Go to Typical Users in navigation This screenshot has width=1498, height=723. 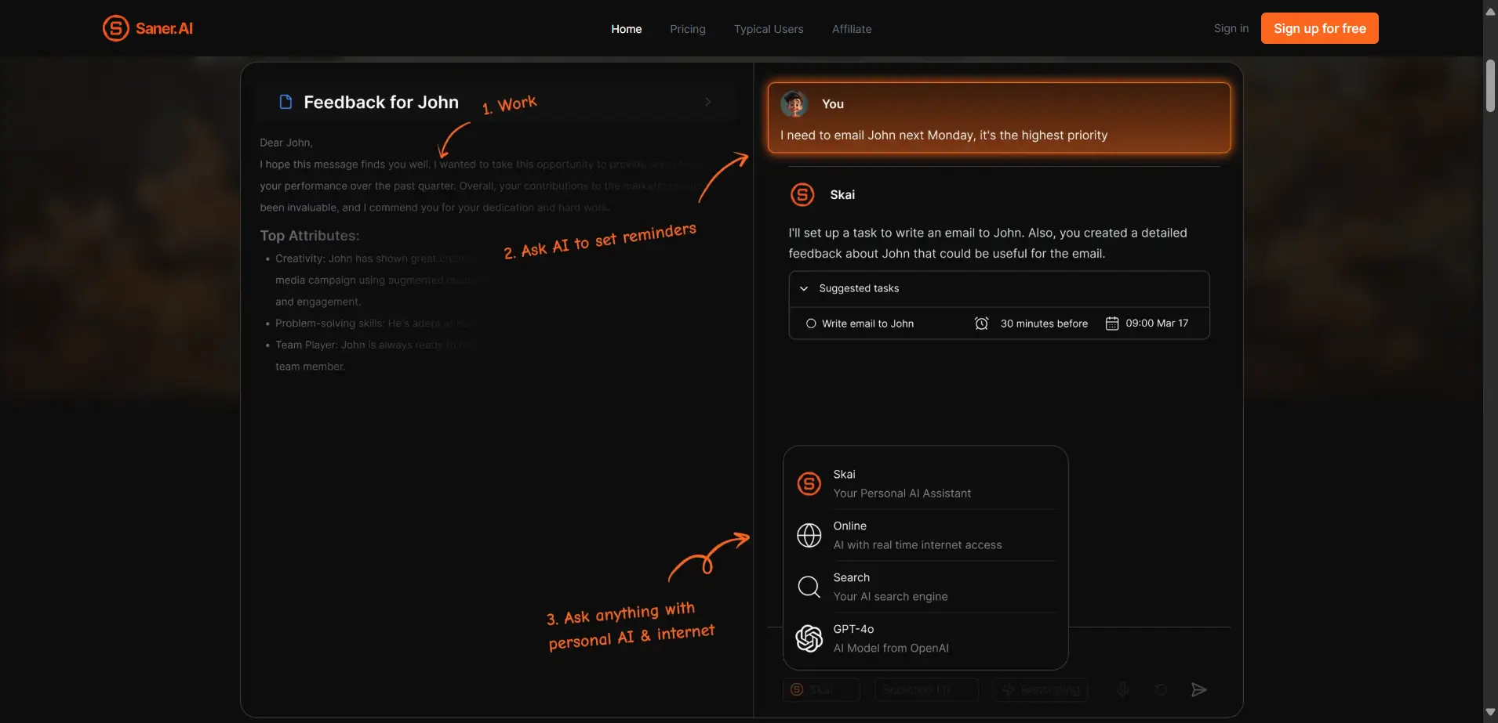[x=768, y=29]
